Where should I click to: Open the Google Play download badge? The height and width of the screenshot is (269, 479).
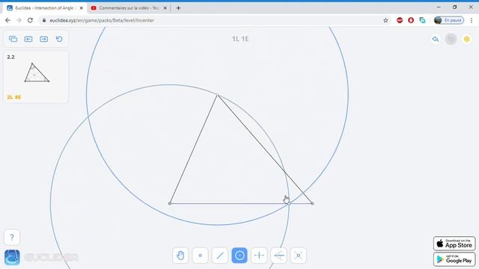[454, 259]
